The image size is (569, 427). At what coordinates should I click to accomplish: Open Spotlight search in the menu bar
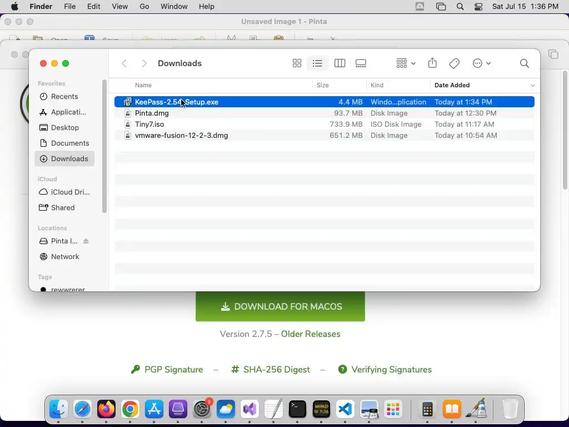tap(460, 7)
